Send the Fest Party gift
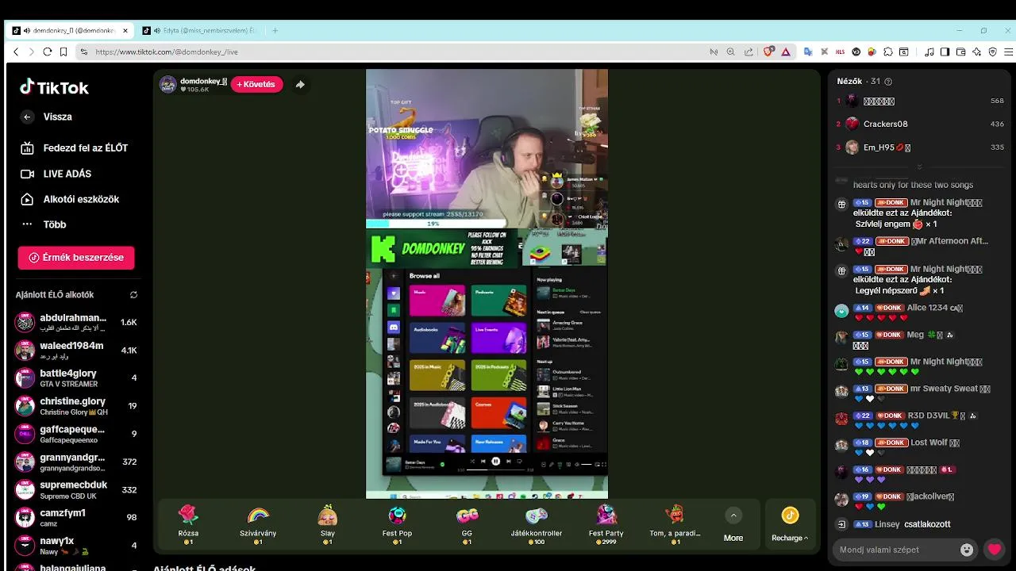This screenshot has width=1016, height=571. 606,523
